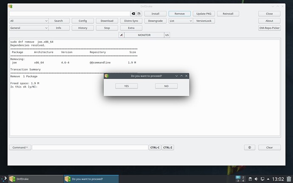293x183 pixels.
Task: Click Distro Sync button
Action: [x=131, y=21]
